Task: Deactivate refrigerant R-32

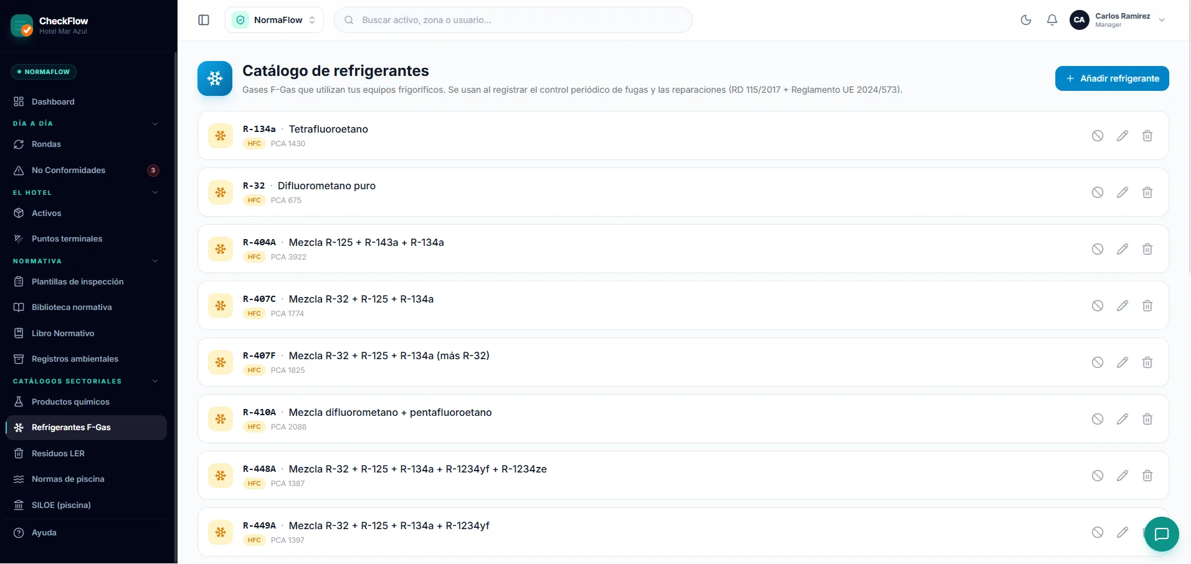Action: 1098,192
